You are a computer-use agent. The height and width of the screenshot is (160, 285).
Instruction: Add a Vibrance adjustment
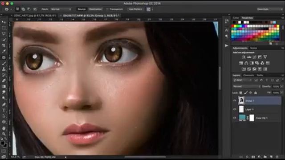click(x=265, y=57)
